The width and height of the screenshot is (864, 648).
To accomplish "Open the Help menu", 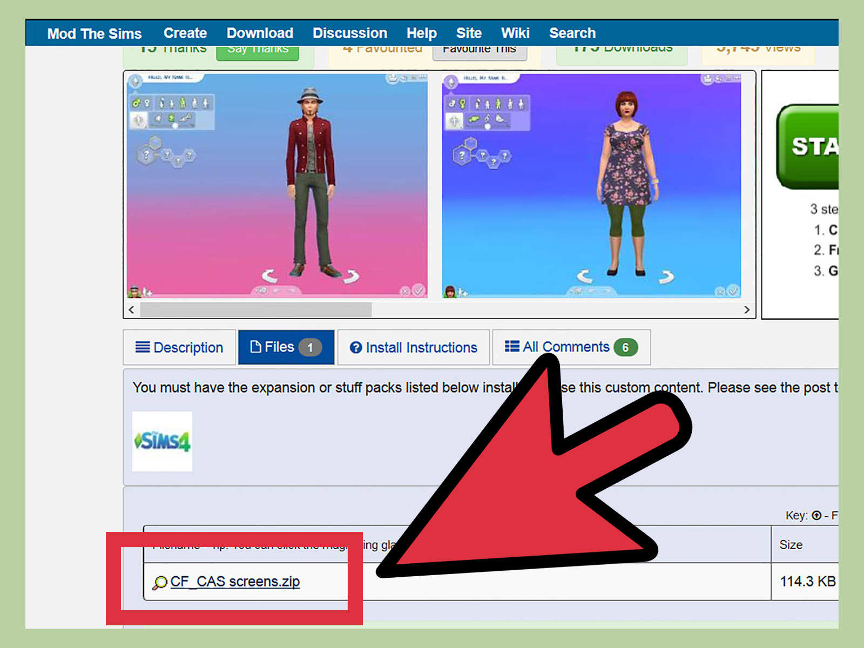I will [x=421, y=33].
